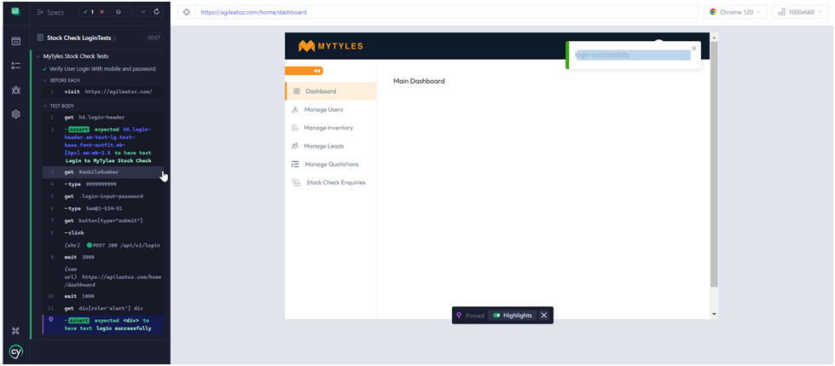Open the Specs page in the sidebar
Screen dimensions: 835x366
tap(16, 41)
